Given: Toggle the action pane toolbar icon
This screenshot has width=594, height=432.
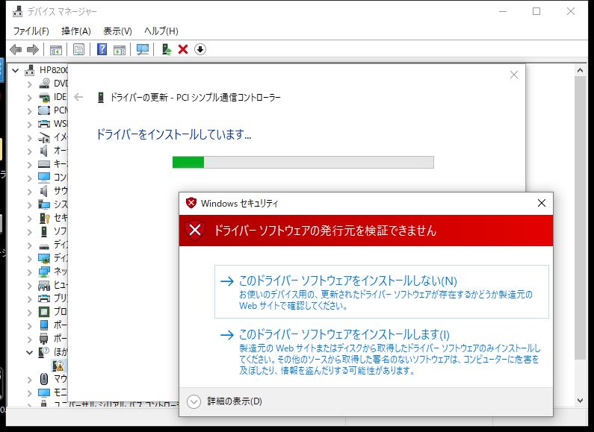Looking at the screenshot, I should [x=120, y=49].
